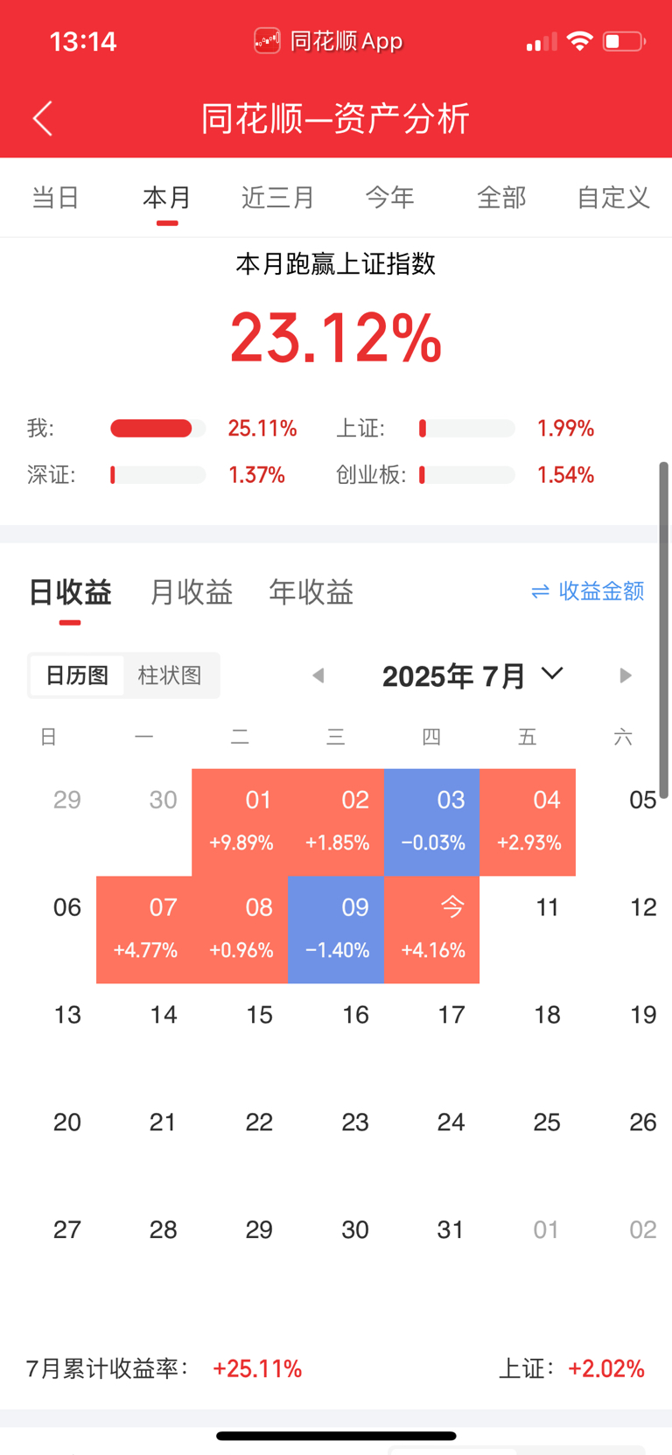Tap the 创业板 1.54% progress bar
The width and height of the screenshot is (672, 1455).
click(x=467, y=475)
